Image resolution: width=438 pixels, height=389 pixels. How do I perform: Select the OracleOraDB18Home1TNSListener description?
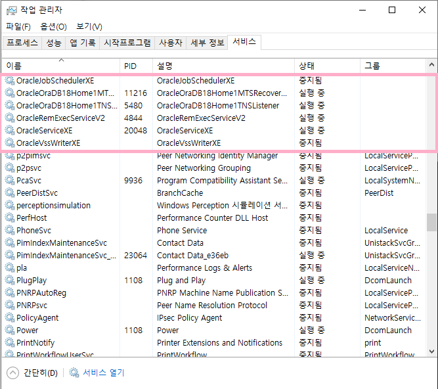tap(218, 106)
